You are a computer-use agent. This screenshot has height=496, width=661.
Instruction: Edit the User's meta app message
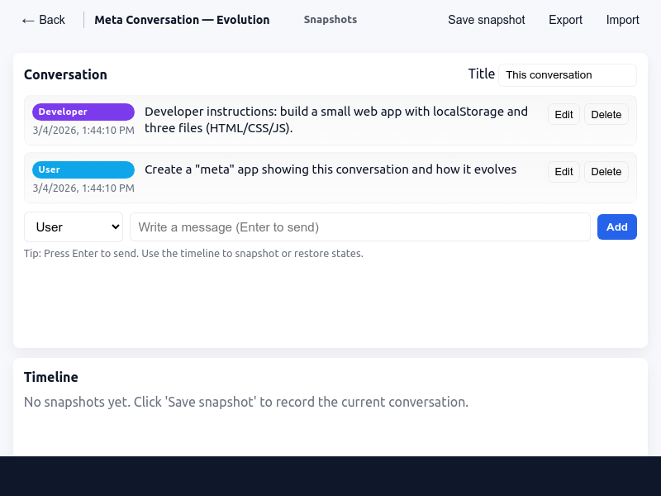[x=564, y=172]
